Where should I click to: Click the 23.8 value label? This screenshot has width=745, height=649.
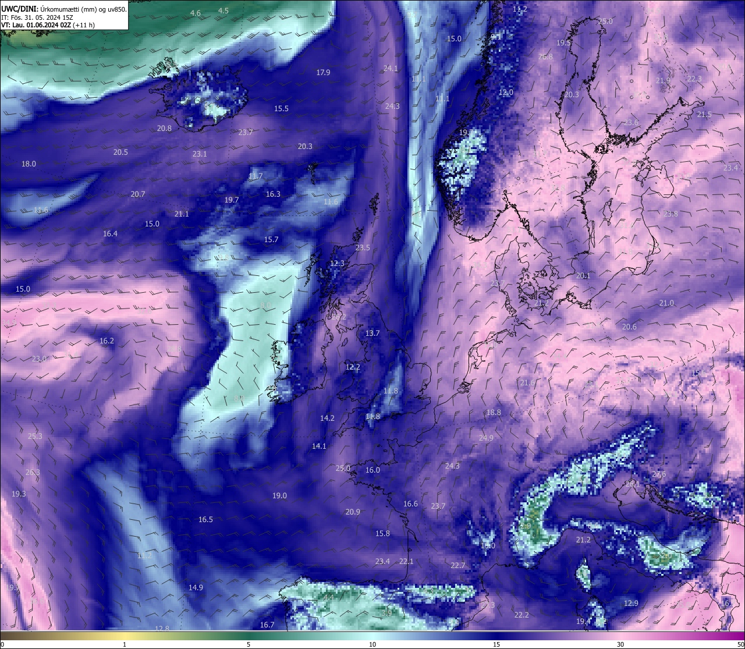pos(670,214)
